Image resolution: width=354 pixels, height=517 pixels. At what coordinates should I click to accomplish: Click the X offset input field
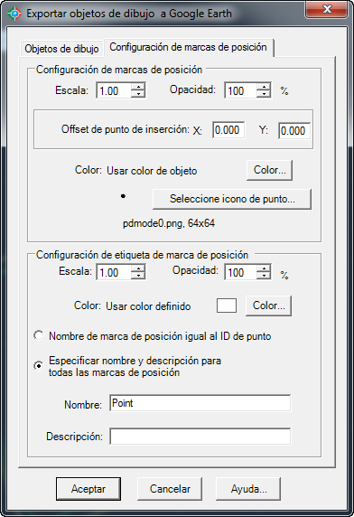228,130
